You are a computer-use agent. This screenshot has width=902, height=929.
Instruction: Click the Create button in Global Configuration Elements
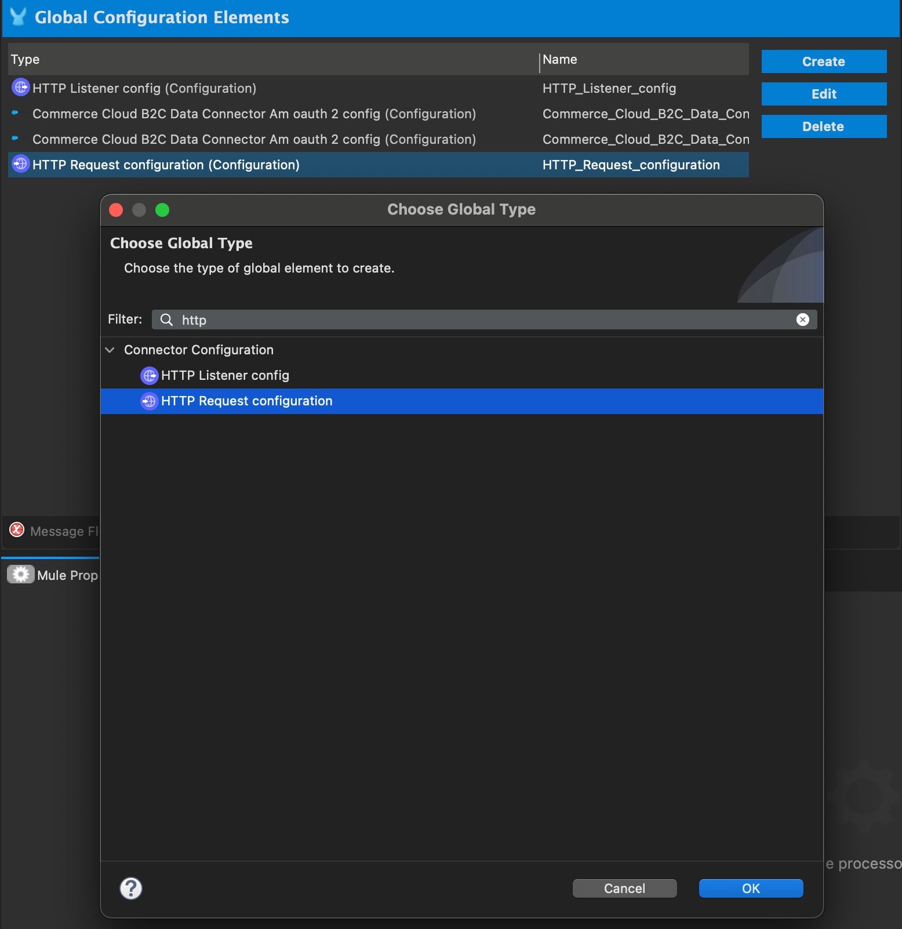824,61
